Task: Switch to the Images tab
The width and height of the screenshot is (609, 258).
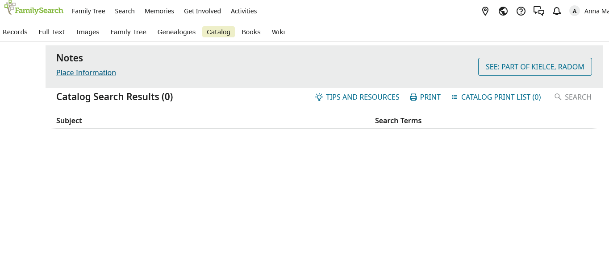Action: pos(88,32)
